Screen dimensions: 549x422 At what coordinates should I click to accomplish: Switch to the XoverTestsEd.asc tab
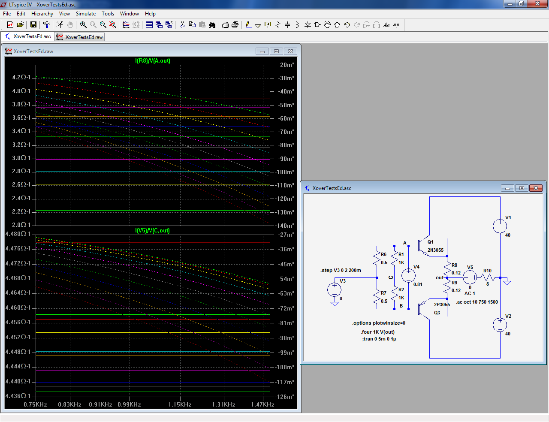(x=28, y=36)
